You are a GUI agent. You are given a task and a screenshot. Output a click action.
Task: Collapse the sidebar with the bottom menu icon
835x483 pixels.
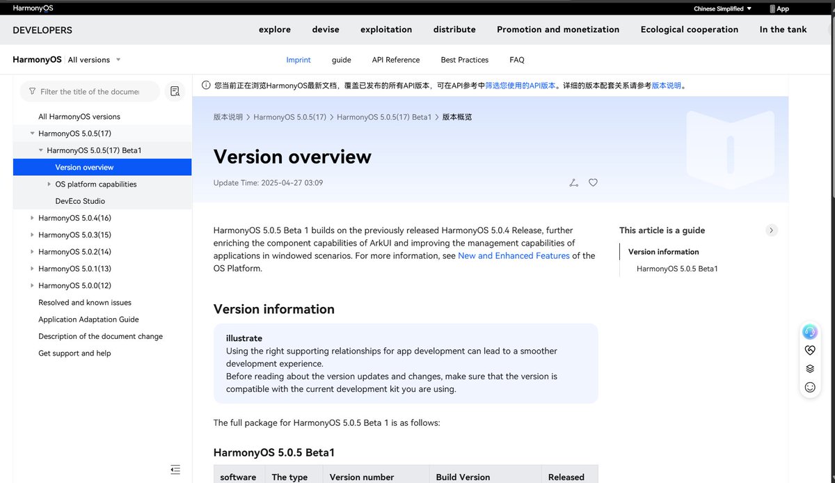pos(175,470)
